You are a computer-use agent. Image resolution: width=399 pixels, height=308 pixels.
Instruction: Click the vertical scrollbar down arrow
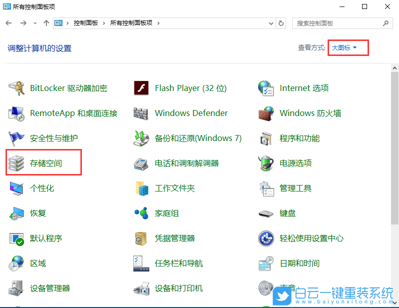[395, 303]
